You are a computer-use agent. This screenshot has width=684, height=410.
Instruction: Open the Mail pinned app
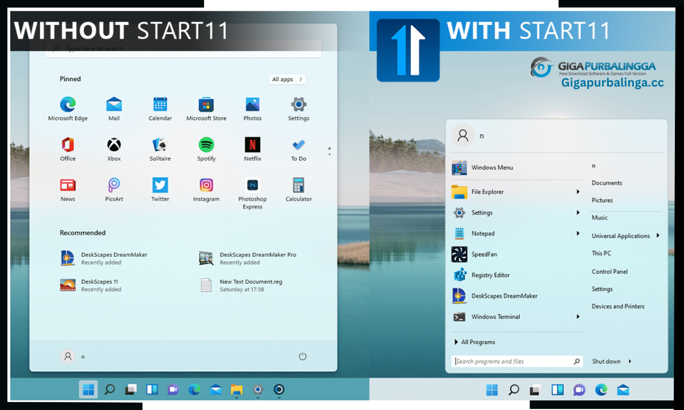pos(114,109)
